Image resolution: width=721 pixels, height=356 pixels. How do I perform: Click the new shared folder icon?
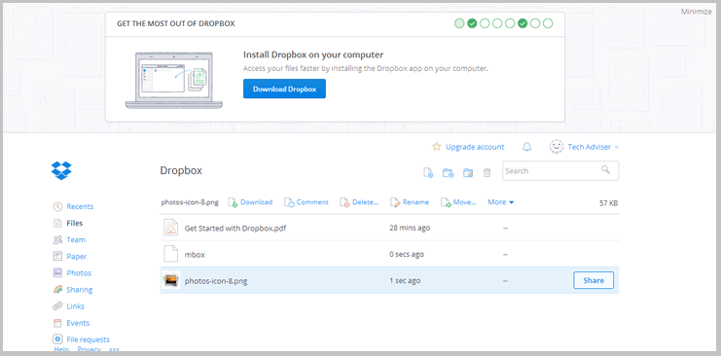click(468, 172)
